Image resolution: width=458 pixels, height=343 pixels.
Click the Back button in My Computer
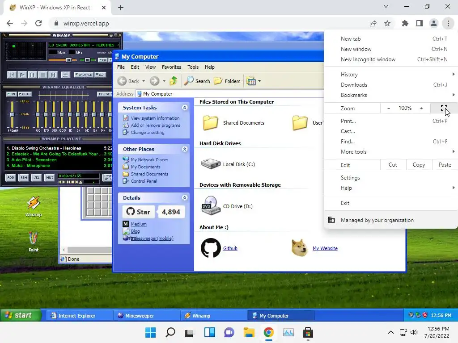(x=128, y=81)
